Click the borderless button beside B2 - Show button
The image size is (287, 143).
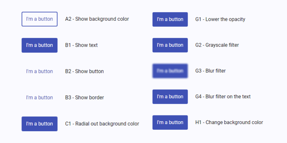point(39,71)
